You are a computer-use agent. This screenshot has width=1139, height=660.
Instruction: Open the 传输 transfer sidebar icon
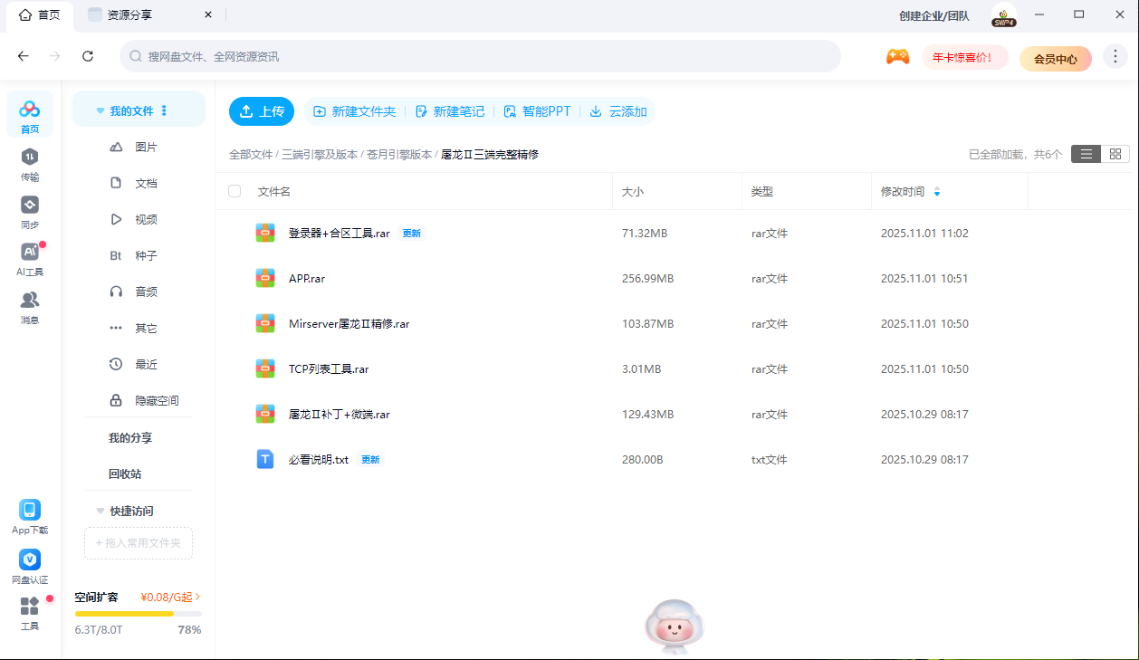click(30, 158)
